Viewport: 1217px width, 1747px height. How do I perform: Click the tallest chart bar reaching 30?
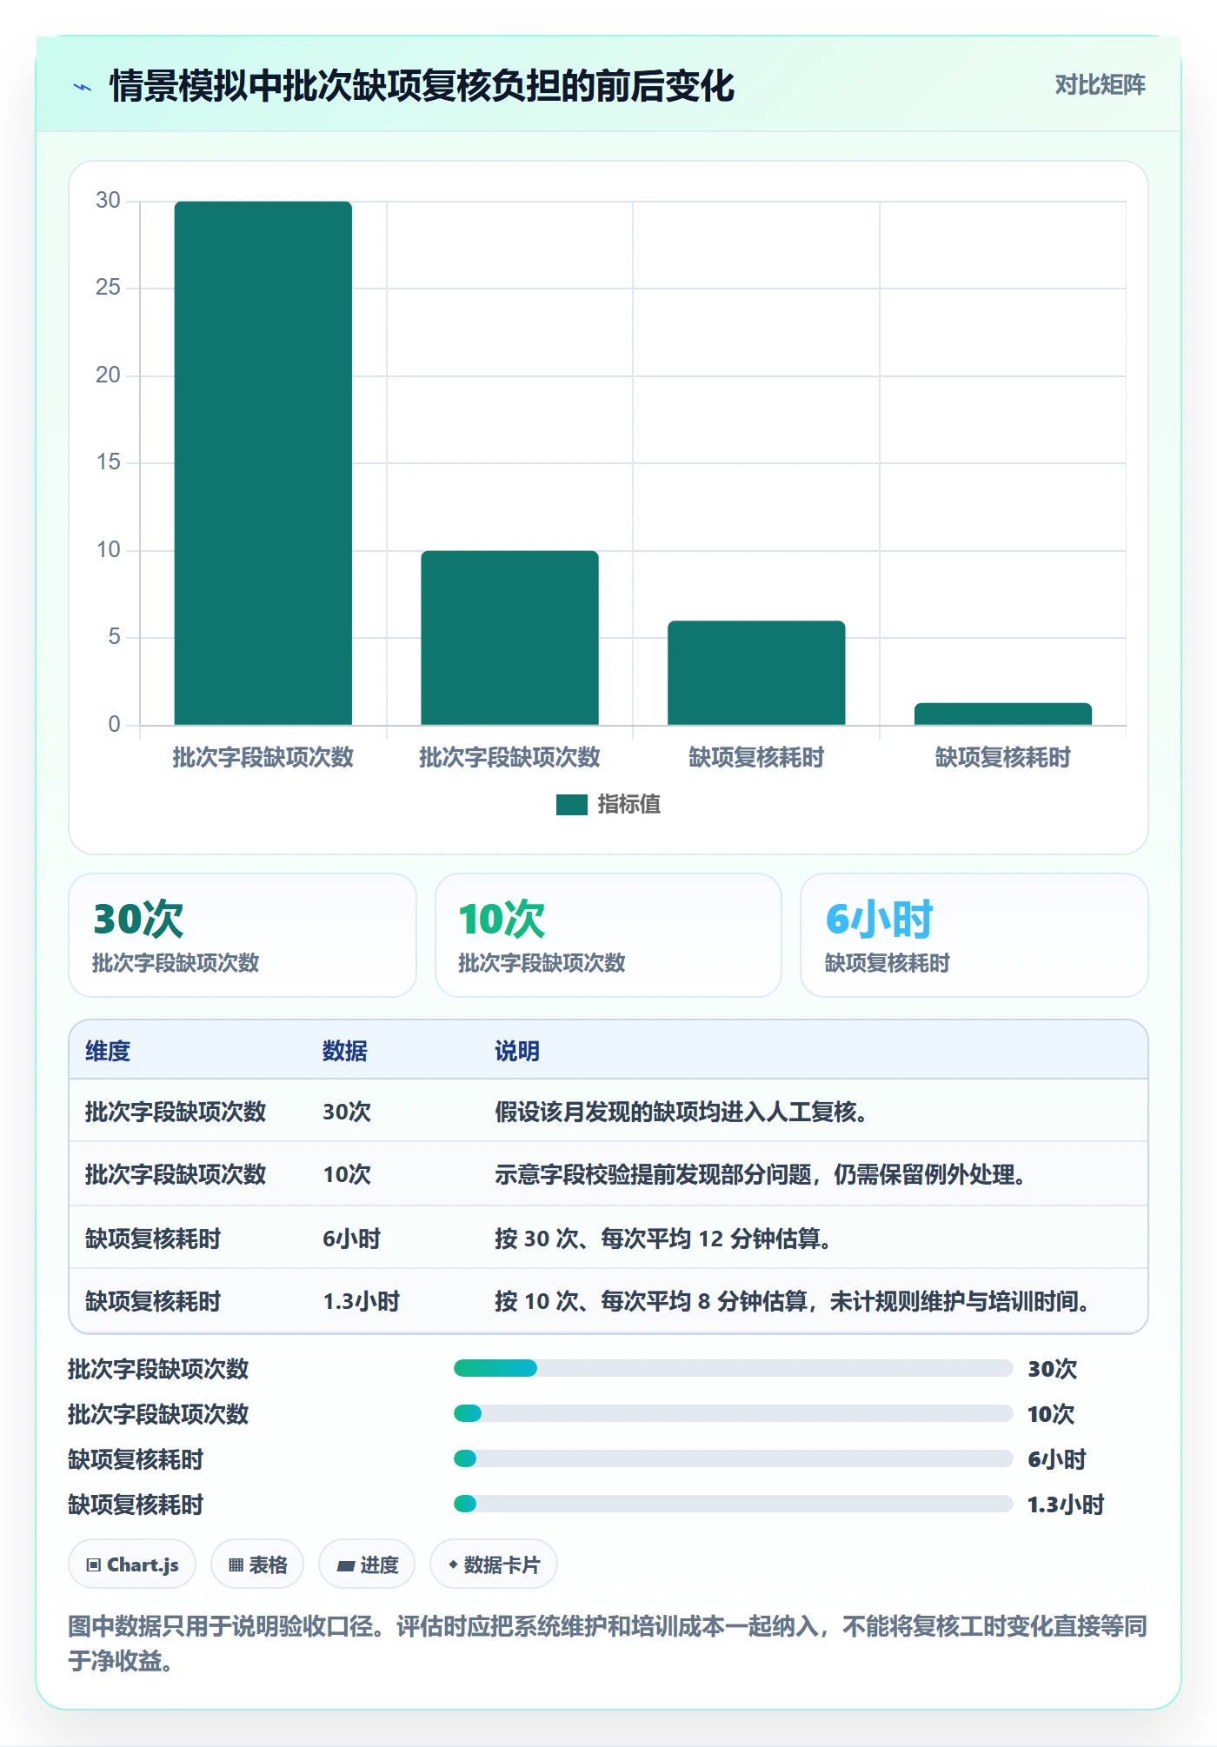[x=263, y=462]
